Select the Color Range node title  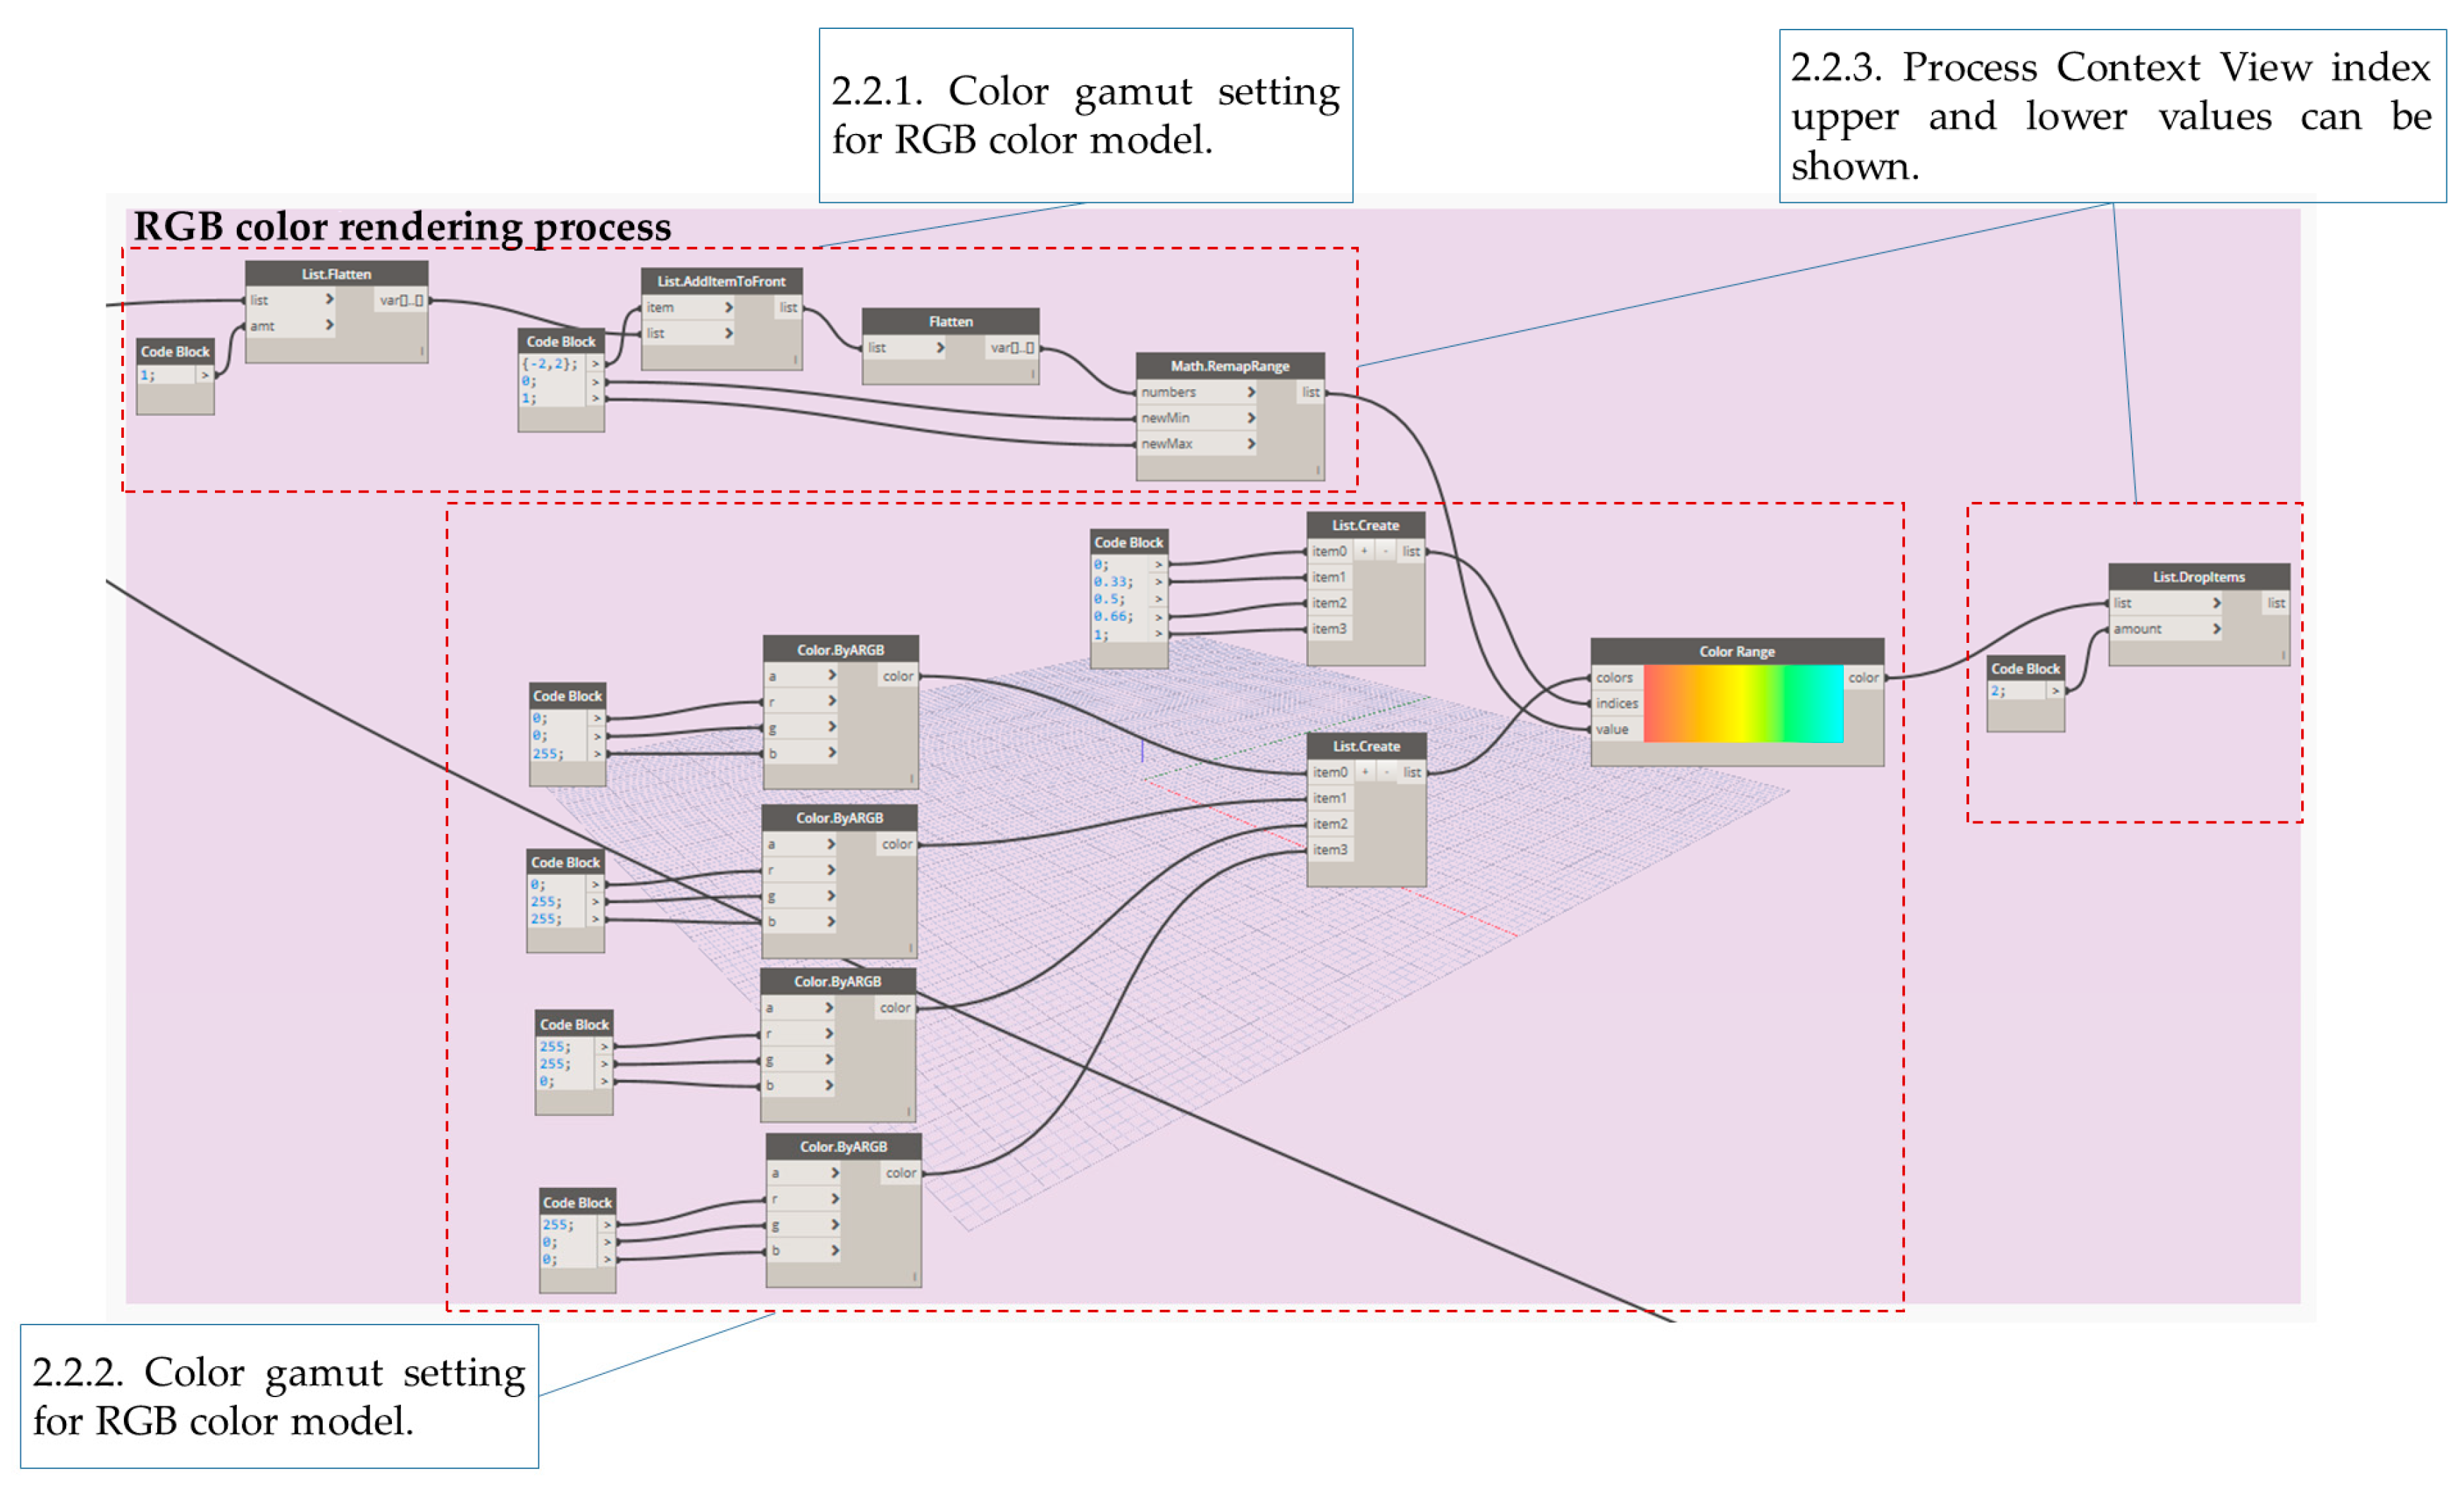[x=1737, y=651]
